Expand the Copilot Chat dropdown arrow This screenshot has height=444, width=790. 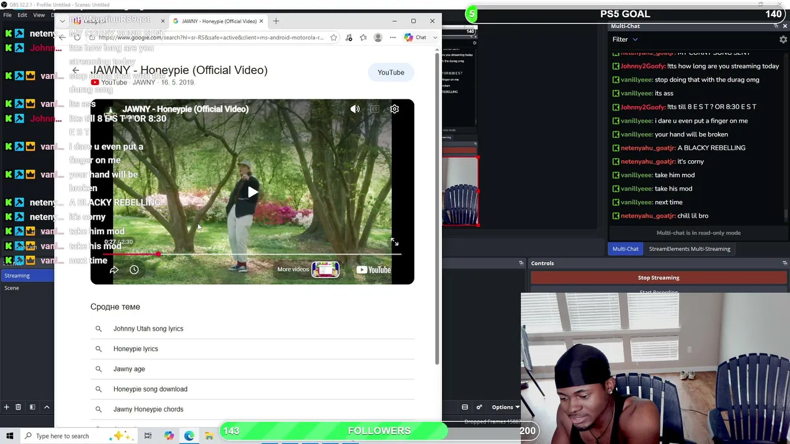435,38
